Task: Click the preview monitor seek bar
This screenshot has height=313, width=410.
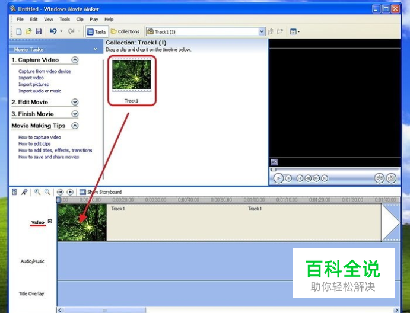Action: pyautogui.click(x=335, y=170)
